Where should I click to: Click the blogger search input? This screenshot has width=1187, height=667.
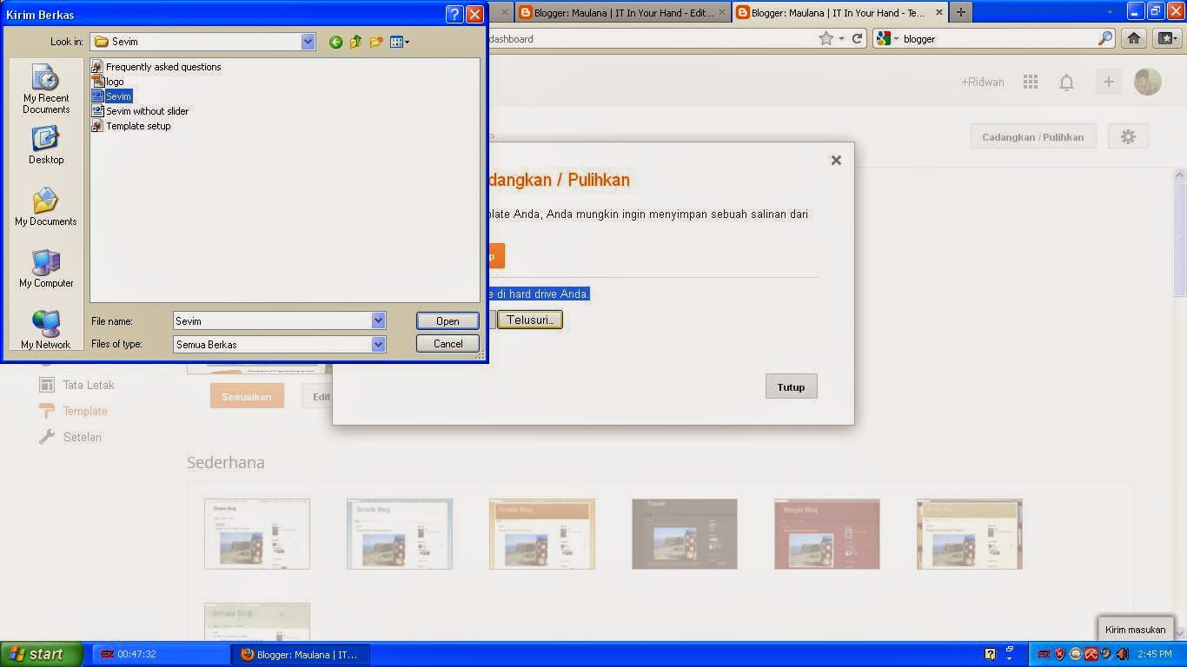998,38
